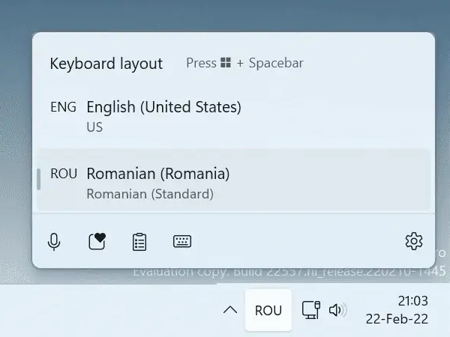Open keyboard settings gear icon
Image resolution: width=450 pixels, height=337 pixels.
(x=413, y=241)
